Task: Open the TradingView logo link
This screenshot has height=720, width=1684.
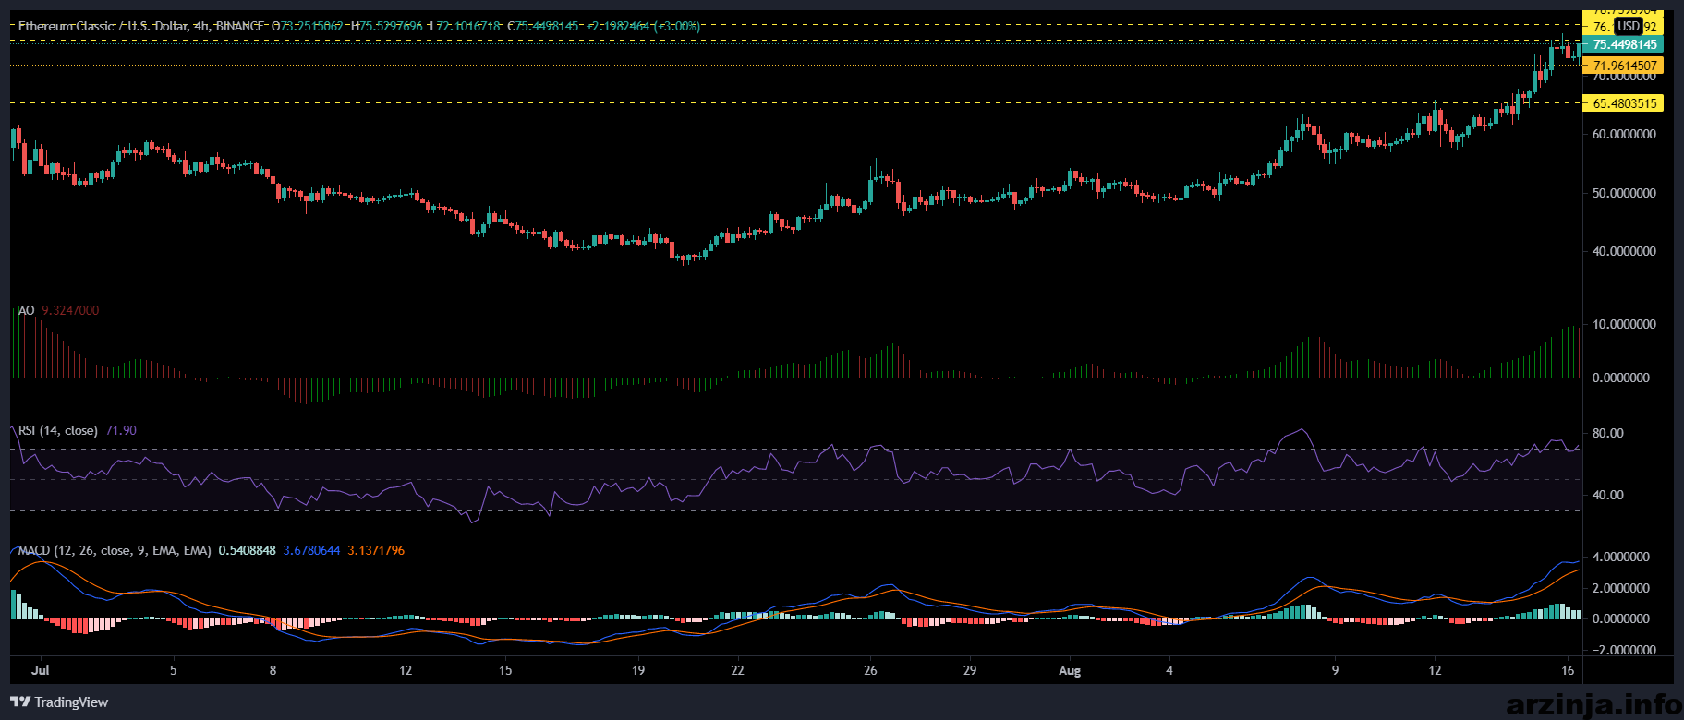Action: [x=59, y=702]
